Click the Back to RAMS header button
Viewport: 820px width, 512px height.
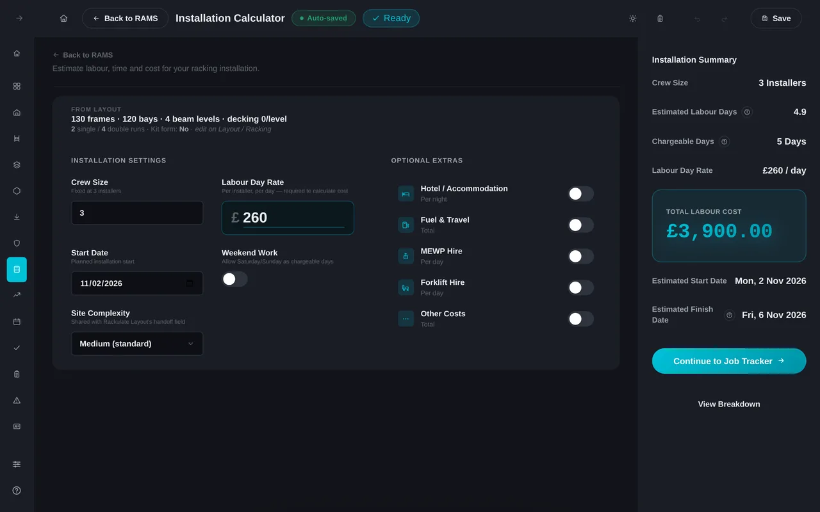pos(125,19)
